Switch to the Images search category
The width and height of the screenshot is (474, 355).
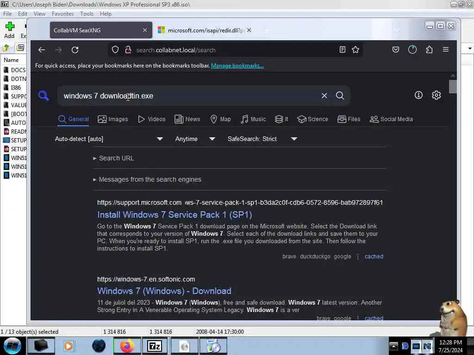(x=113, y=119)
